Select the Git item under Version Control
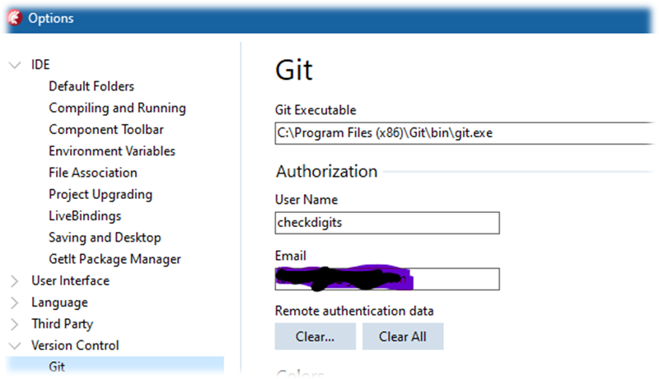659x379 pixels. [115, 367]
